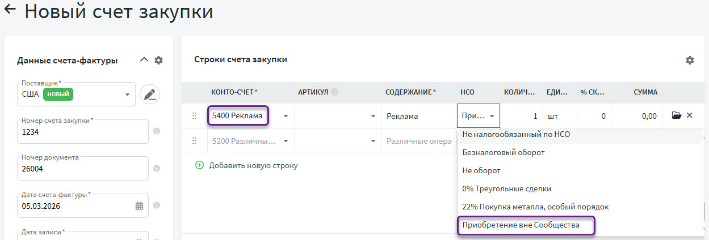Click the Номер документа field
This screenshot has height=240, width=709.
point(82,168)
